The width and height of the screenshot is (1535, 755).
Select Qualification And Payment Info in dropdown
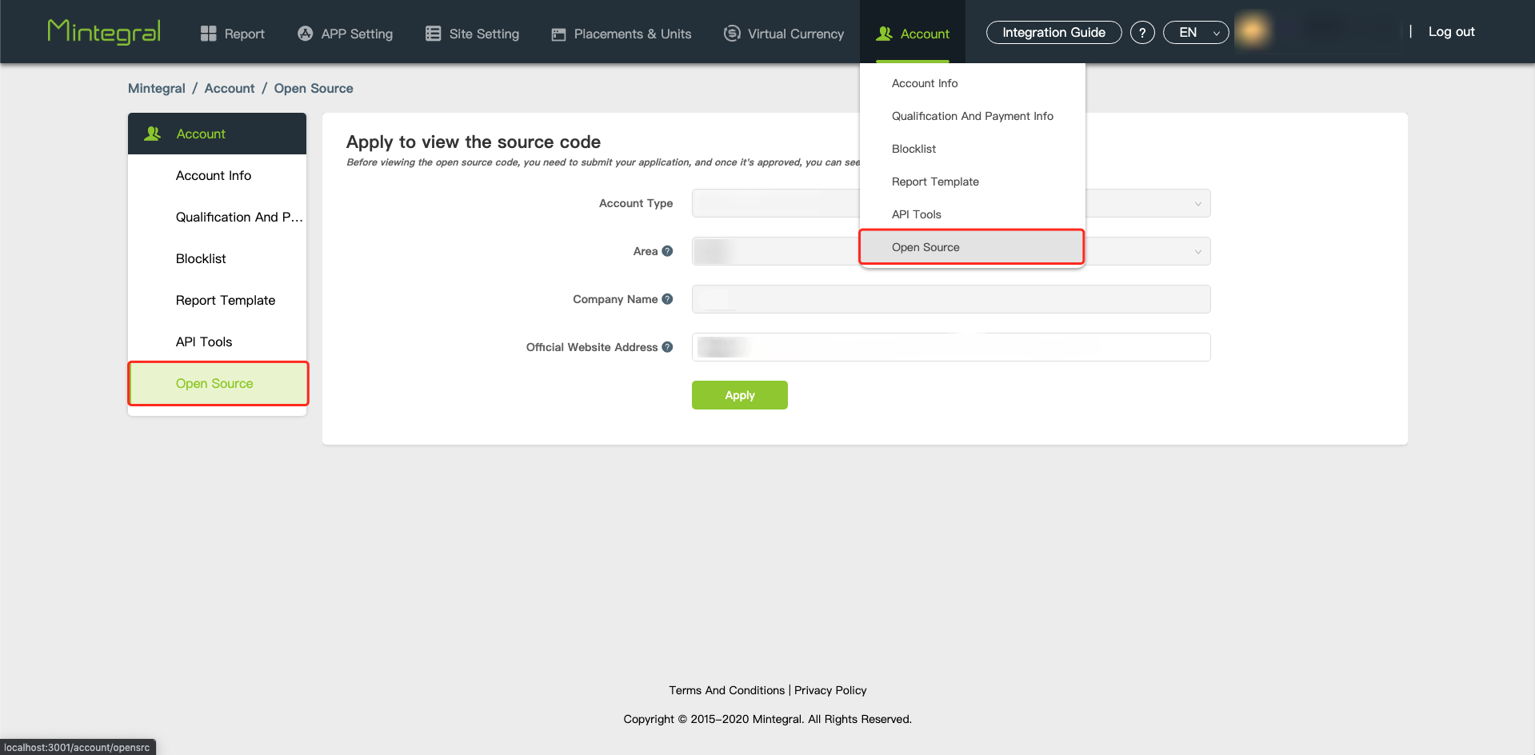(x=972, y=116)
